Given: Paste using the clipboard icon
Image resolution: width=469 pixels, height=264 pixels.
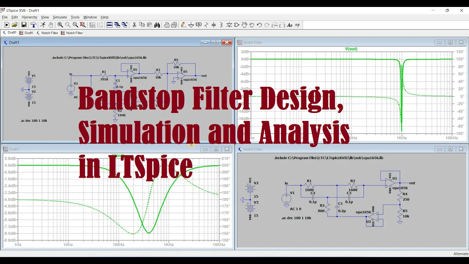Looking at the screenshot, I should click(149, 25).
